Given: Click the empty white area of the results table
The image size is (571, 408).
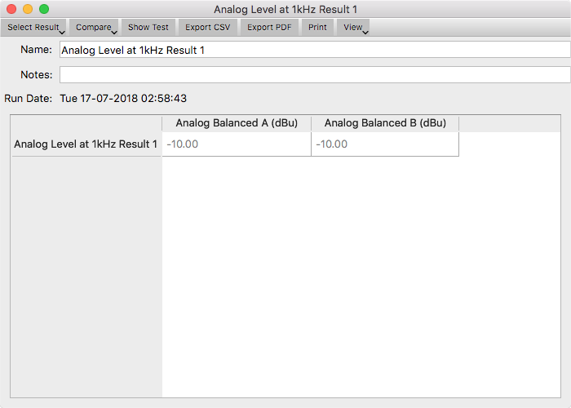Looking at the screenshot, I should [x=361, y=277].
